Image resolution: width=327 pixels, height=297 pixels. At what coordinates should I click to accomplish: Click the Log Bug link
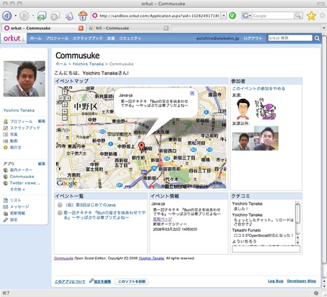click(276, 281)
